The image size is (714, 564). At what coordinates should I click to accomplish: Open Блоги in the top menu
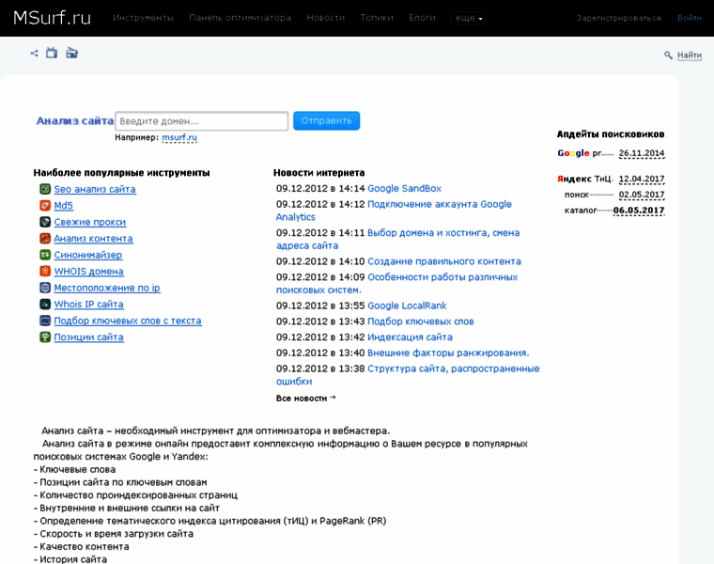pos(422,18)
